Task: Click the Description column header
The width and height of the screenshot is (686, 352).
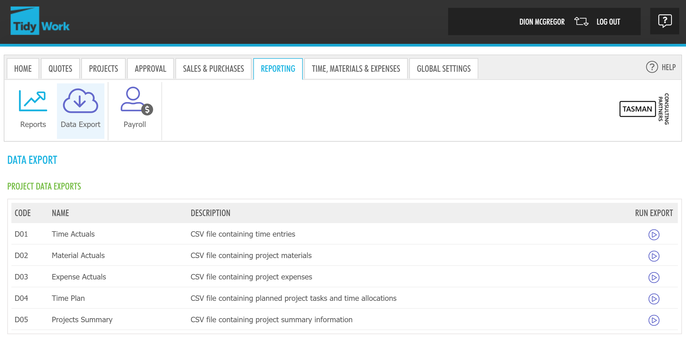Action: (x=210, y=213)
